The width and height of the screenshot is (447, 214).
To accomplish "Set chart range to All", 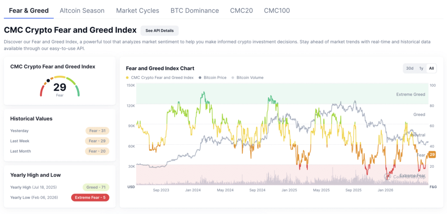I will 431,68.
